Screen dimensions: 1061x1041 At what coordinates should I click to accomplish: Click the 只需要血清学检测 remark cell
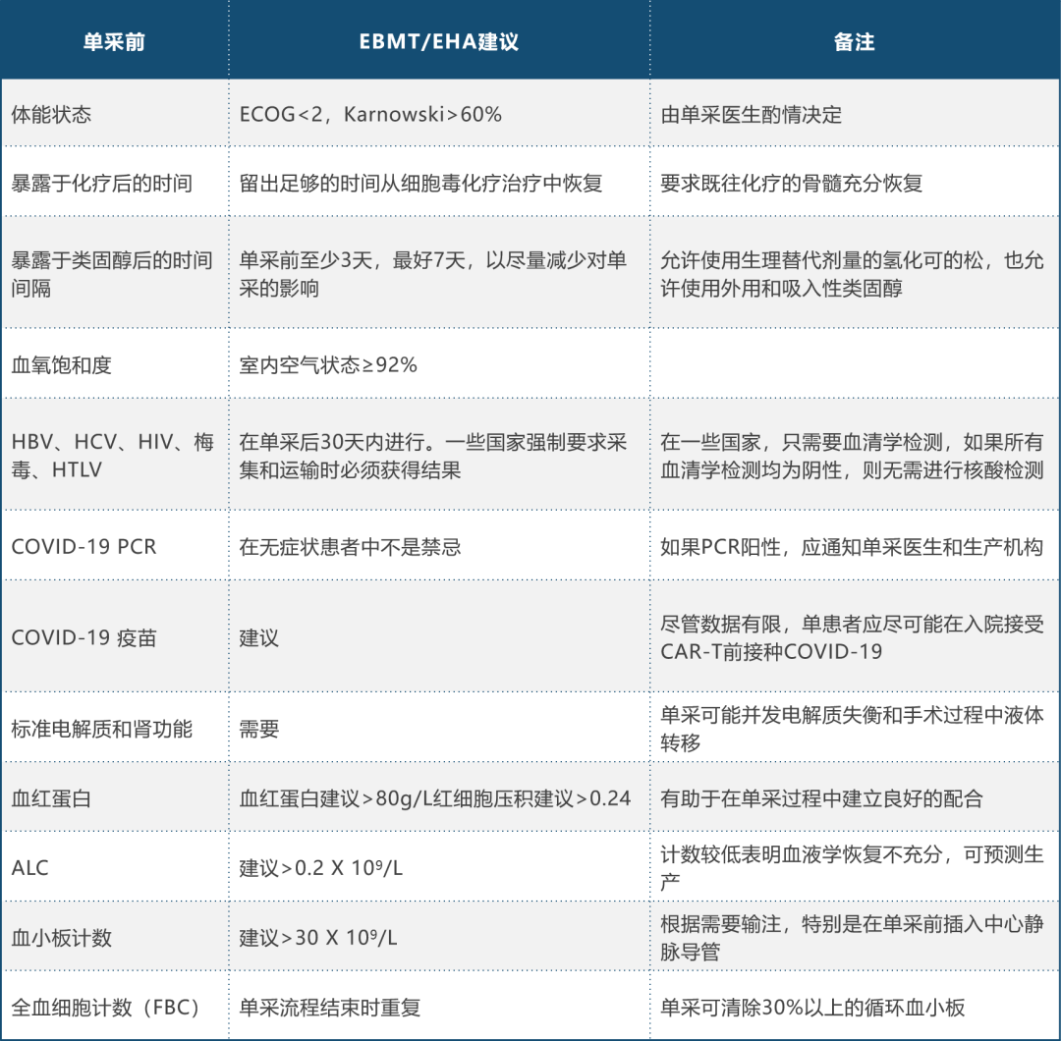(852, 456)
